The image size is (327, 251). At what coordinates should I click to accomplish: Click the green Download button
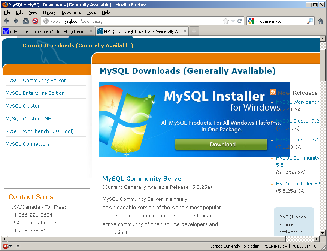tap(221, 144)
